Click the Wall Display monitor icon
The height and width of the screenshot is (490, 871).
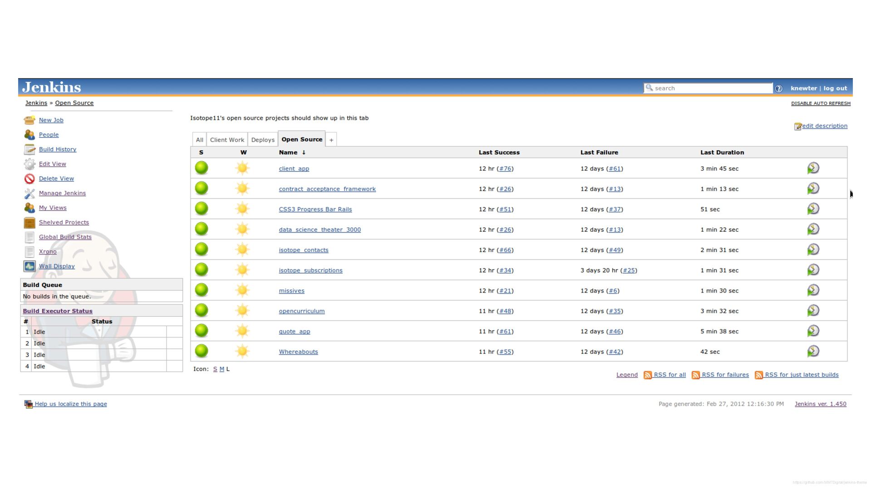[x=29, y=266]
